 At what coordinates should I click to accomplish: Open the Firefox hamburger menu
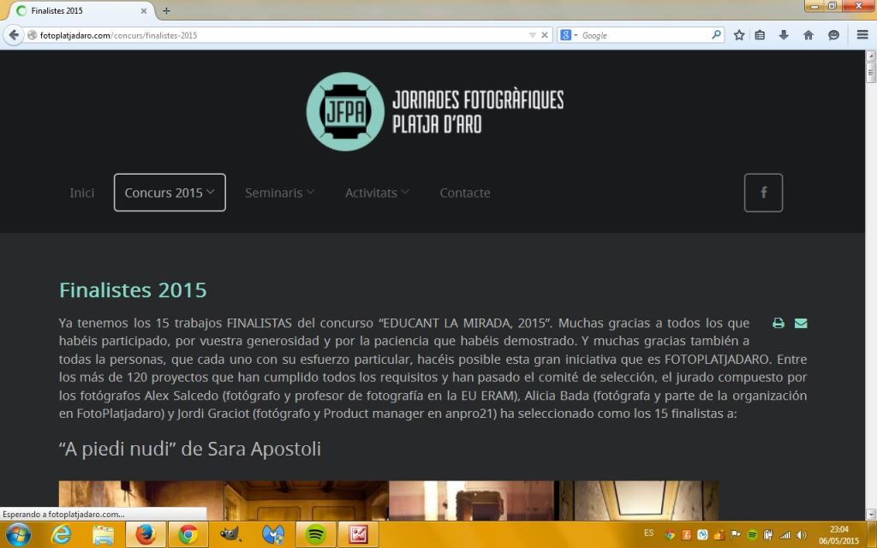(x=862, y=35)
